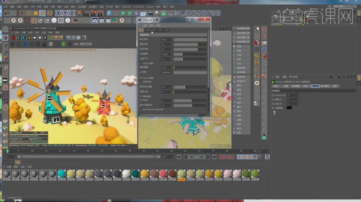
Task: Click the 对象颜色 black color swatch
Action: pyautogui.click(x=289, y=108)
